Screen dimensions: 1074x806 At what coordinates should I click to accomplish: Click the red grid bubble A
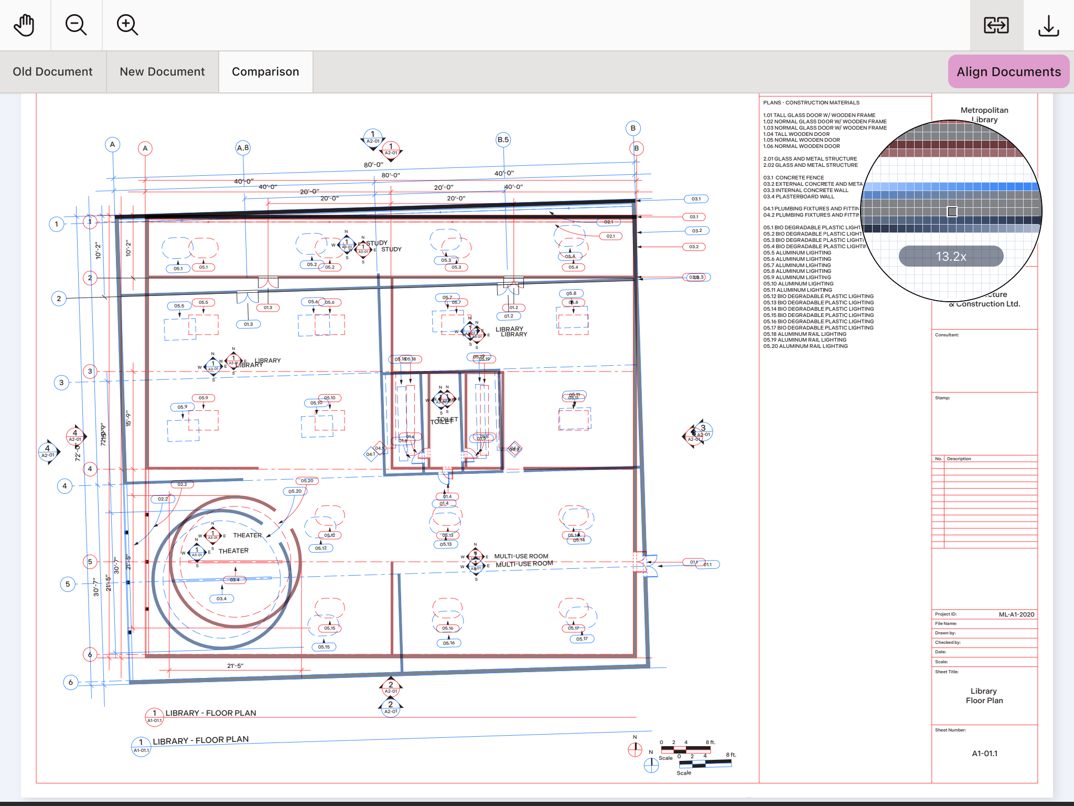click(145, 149)
